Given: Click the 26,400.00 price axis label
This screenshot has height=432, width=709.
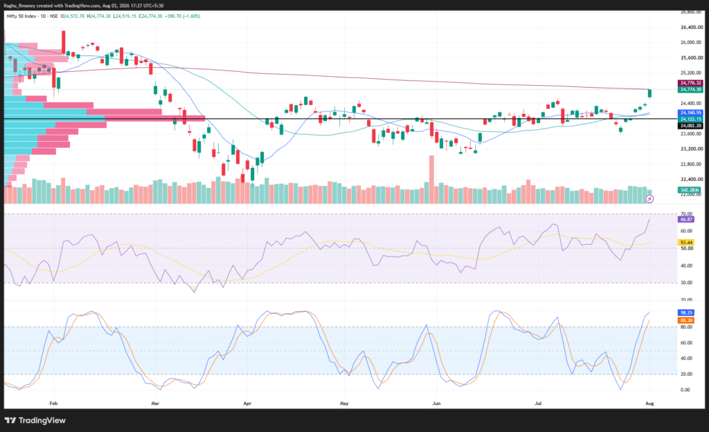Looking at the screenshot, I should 692,28.
